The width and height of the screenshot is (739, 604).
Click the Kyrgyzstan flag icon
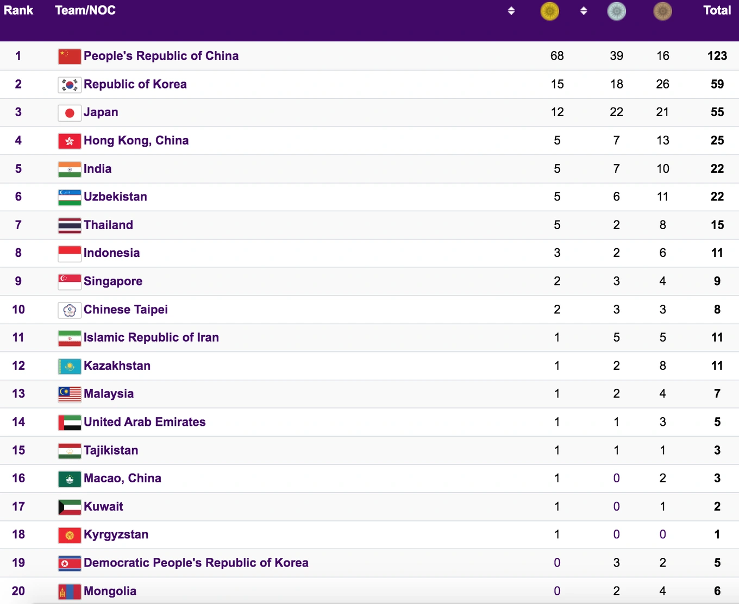pyautogui.click(x=70, y=535)
